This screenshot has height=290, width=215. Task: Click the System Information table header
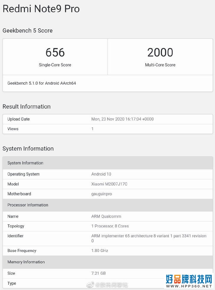tap(108, 163)
